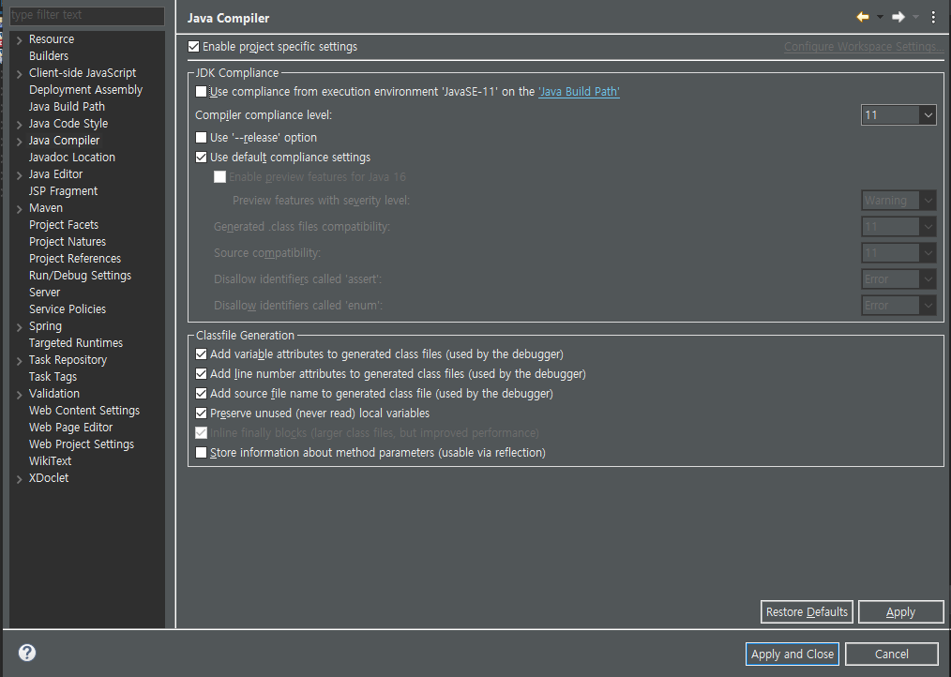Toggle Enable project specific settings

tap(193, 47)
